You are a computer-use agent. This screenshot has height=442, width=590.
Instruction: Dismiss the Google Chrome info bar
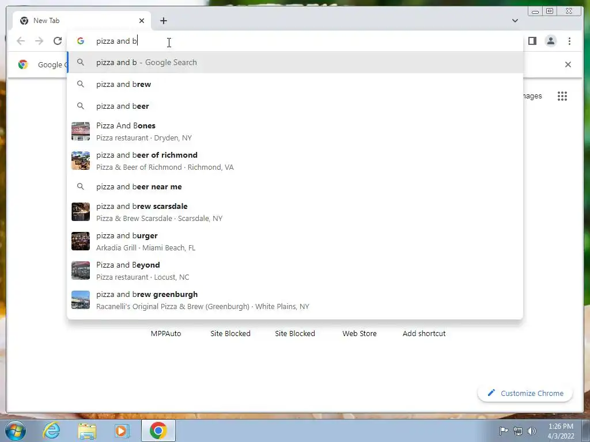pyautogui.click(x=568, y=64)
